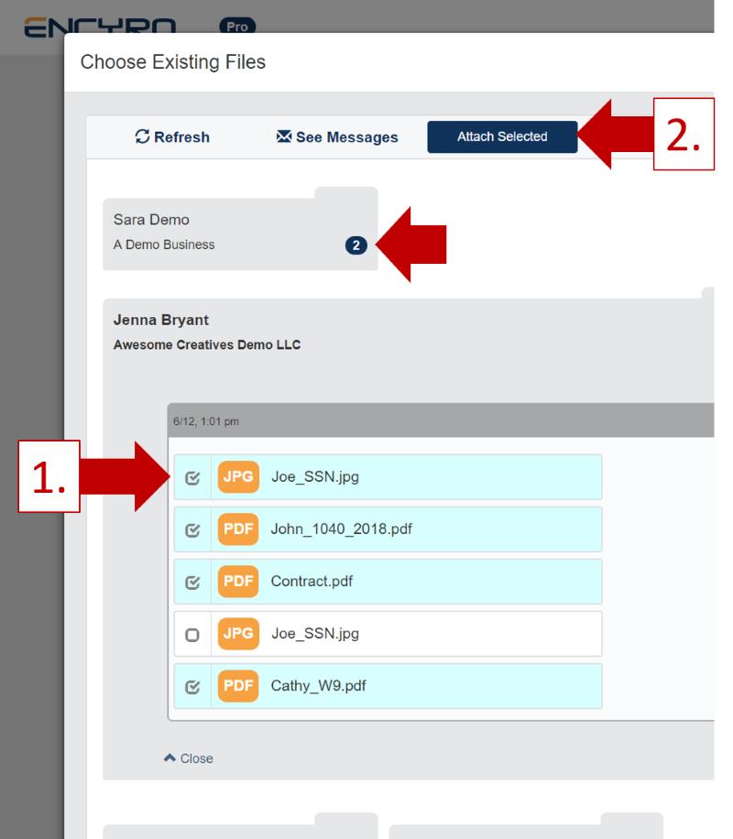Collapse the folder using the Close link
Image resolution: width=733 pixels, height=839 pixels.
[189, 758]
